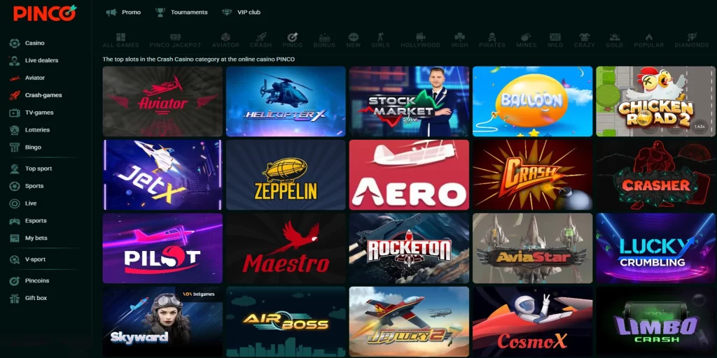This screenshot has height=358, width=717.
Task: Open Live dealers from the sidebar icon
Action: pyautogui.click(x=14, y=61)
